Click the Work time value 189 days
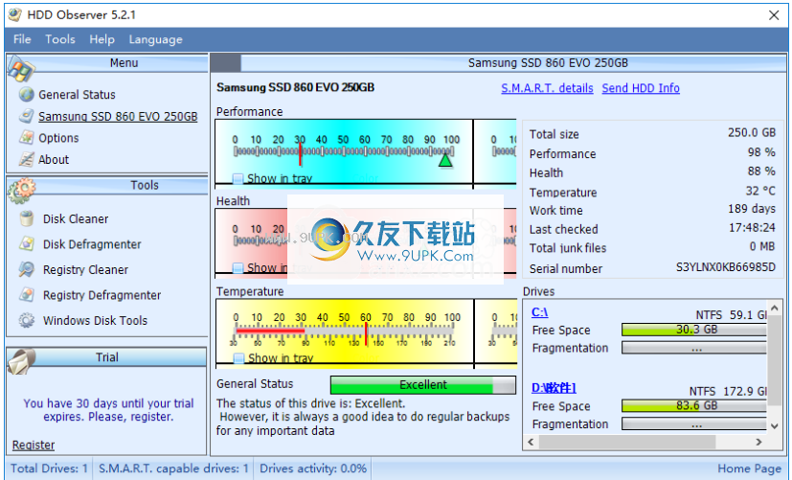 752,209
